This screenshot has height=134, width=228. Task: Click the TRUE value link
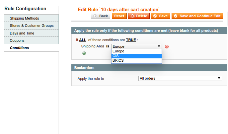point(131,40)
